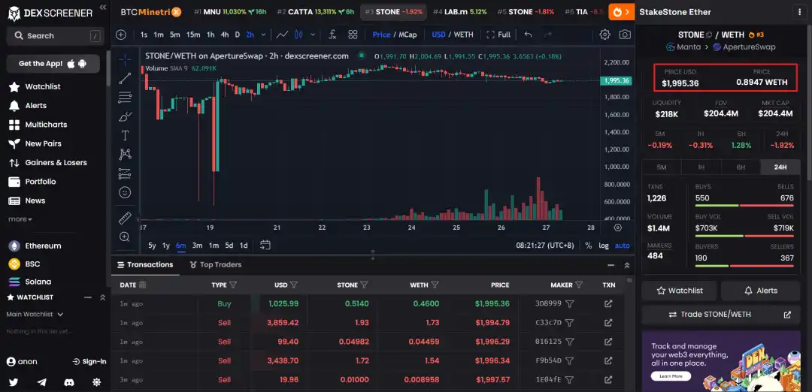812x392 pixels.
Task: Expand the more menu in sidebar
Action: [20, 219]
